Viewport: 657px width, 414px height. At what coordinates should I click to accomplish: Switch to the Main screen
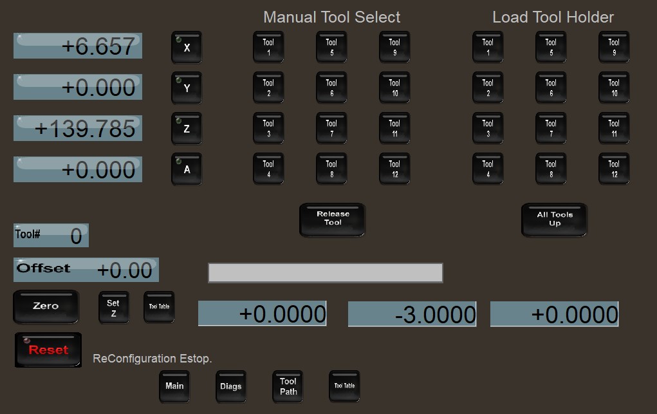click(x=174, y=386)
